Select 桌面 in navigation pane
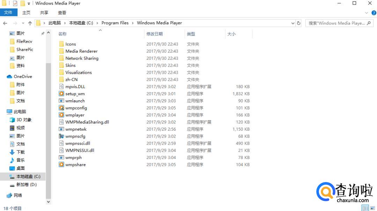 21,168
